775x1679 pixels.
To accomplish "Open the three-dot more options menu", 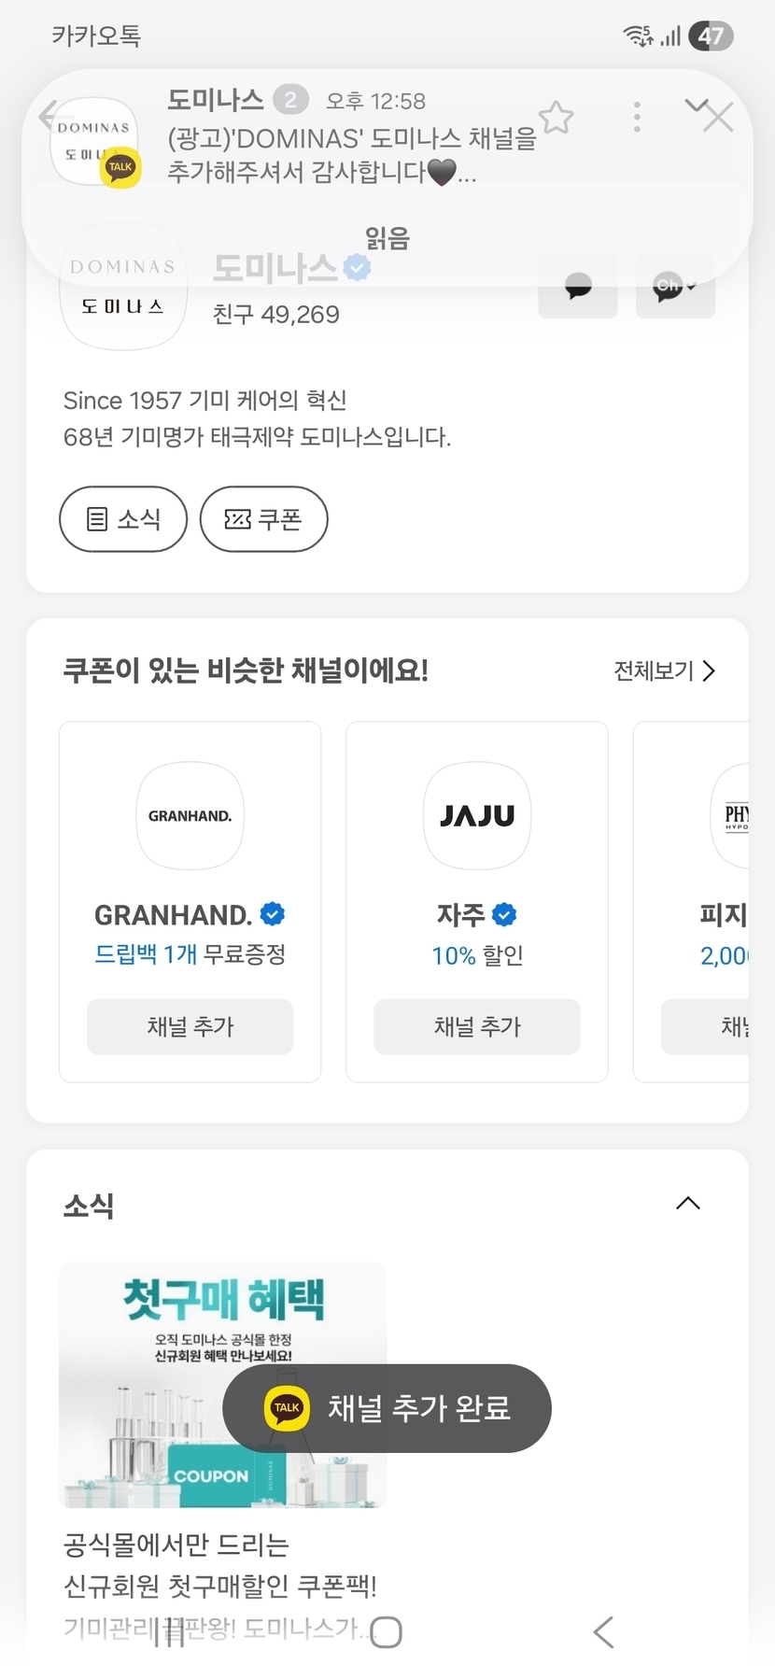I will [x=637, y=118].
